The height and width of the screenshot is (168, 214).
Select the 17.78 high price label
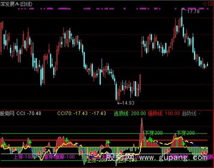tap(193, 12)
